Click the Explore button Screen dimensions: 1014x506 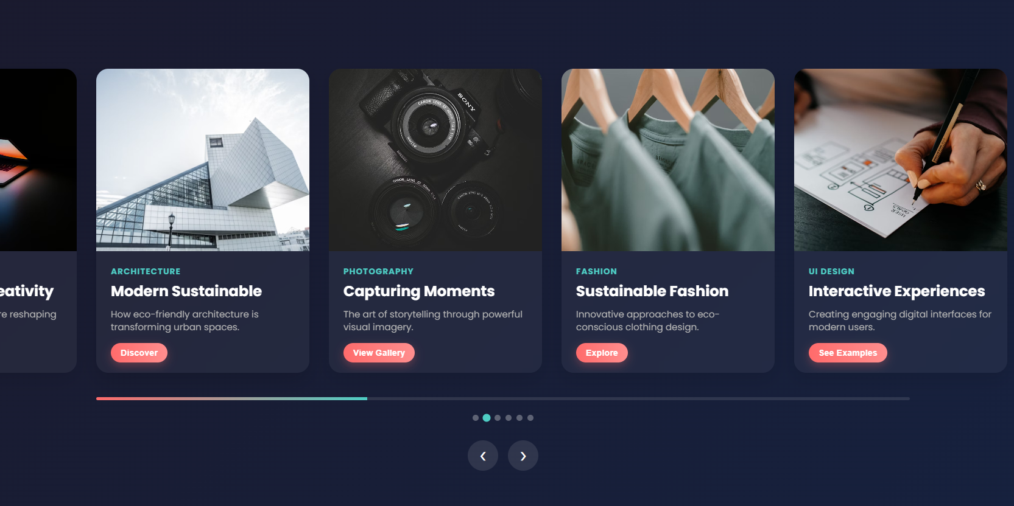(602, 353)
